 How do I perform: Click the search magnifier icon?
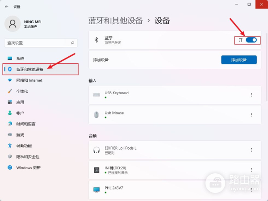coord(72,43)
